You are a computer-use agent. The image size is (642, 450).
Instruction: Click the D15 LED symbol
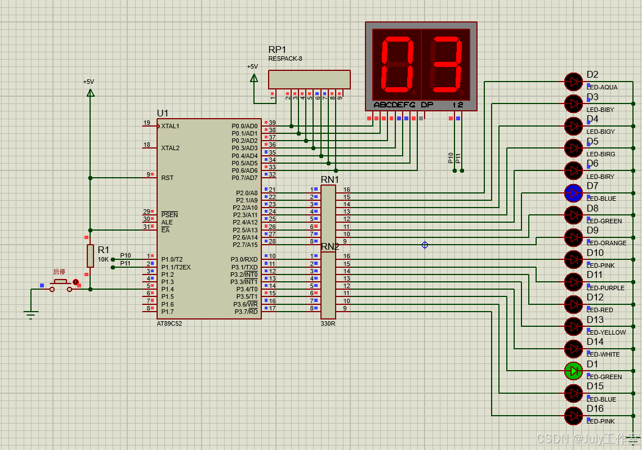tap(573, 394)
